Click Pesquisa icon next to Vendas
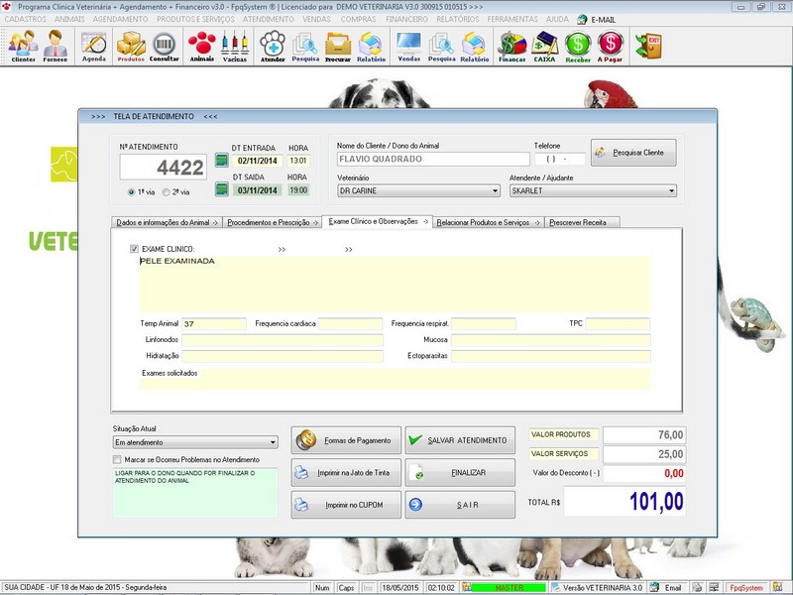Image resolution: width=793 pixels, height=595 pixels. coord(441,46)
